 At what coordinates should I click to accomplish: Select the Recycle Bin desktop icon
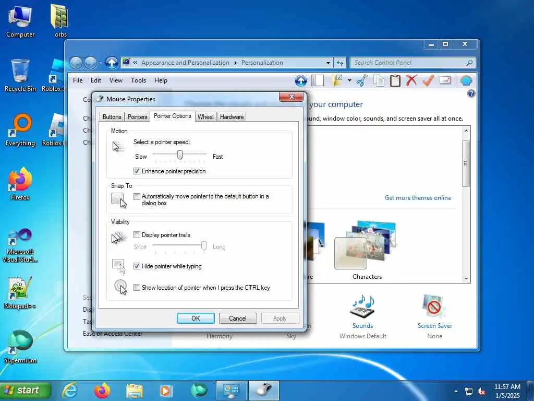tap(20, 75)
